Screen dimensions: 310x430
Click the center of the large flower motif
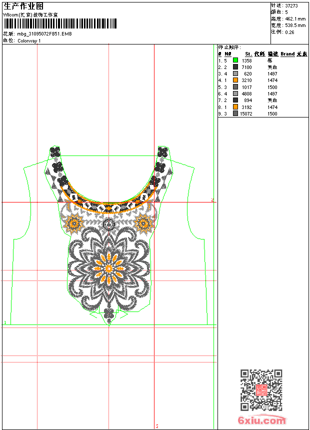click(109, 268)
